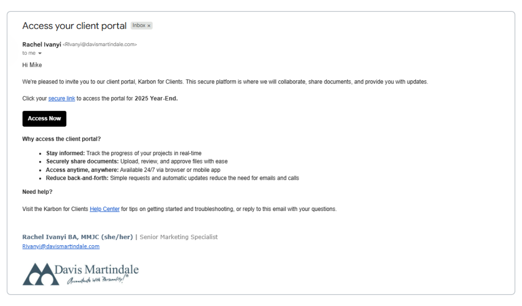Open the "secure link" hyperlink
The height and width of the screenshot is (306, 522).
pos(62,98)
